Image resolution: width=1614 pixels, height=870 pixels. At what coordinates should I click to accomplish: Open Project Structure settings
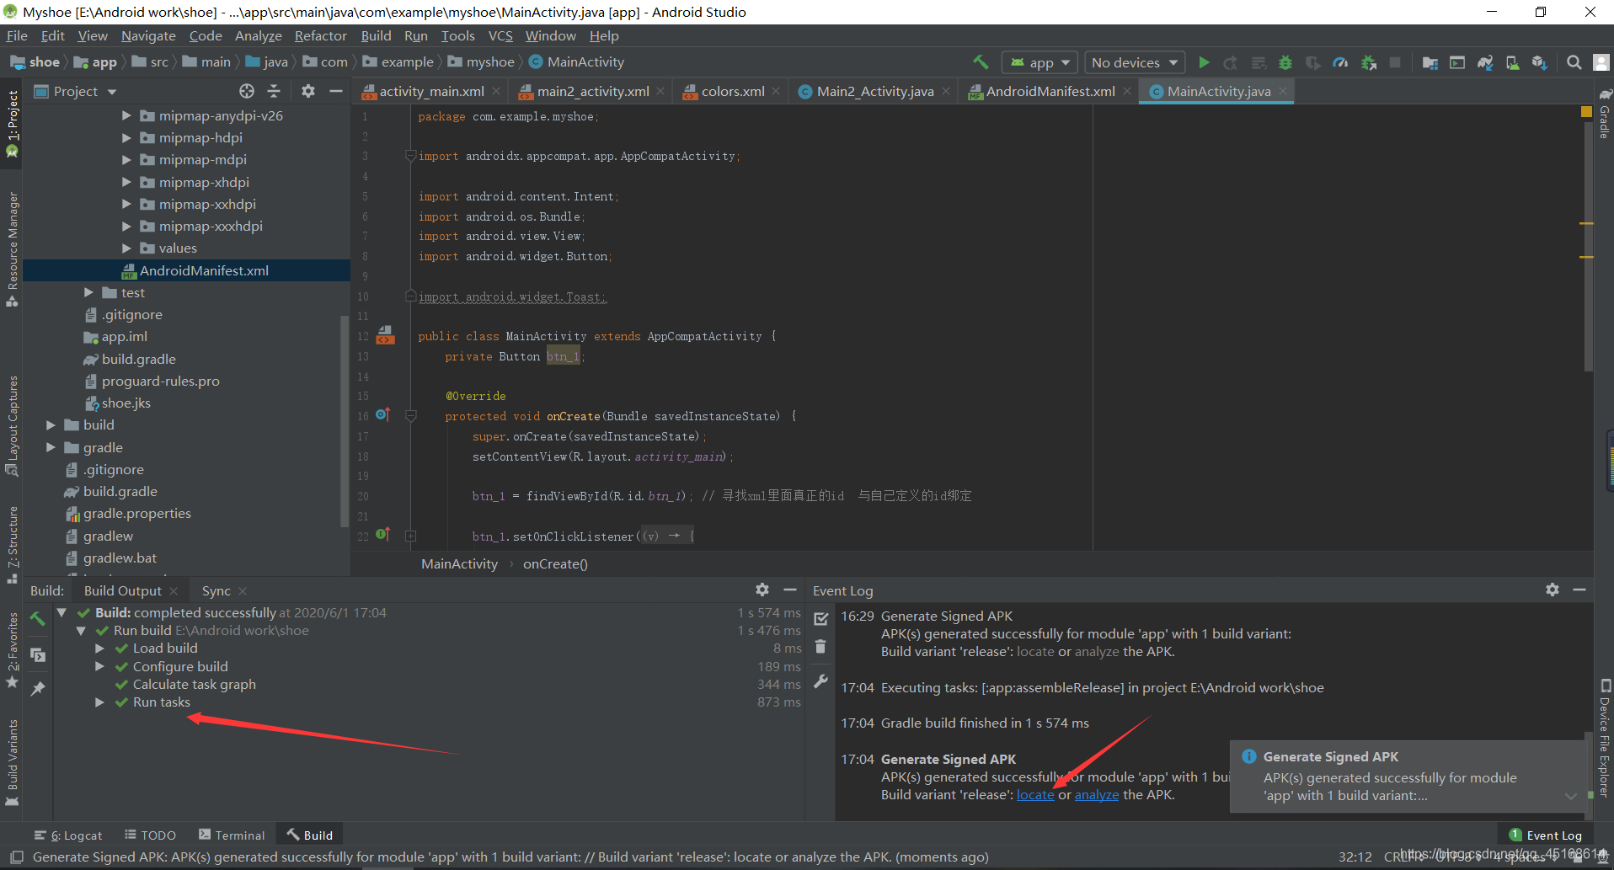[1430, 62]
